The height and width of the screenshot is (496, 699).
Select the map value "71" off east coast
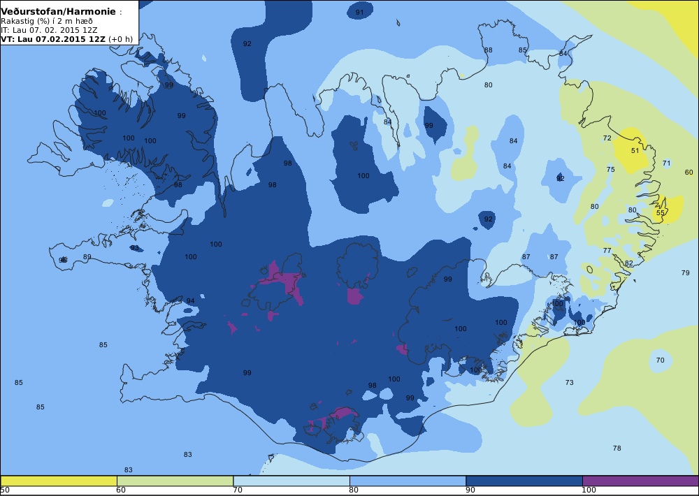(666, 163)
